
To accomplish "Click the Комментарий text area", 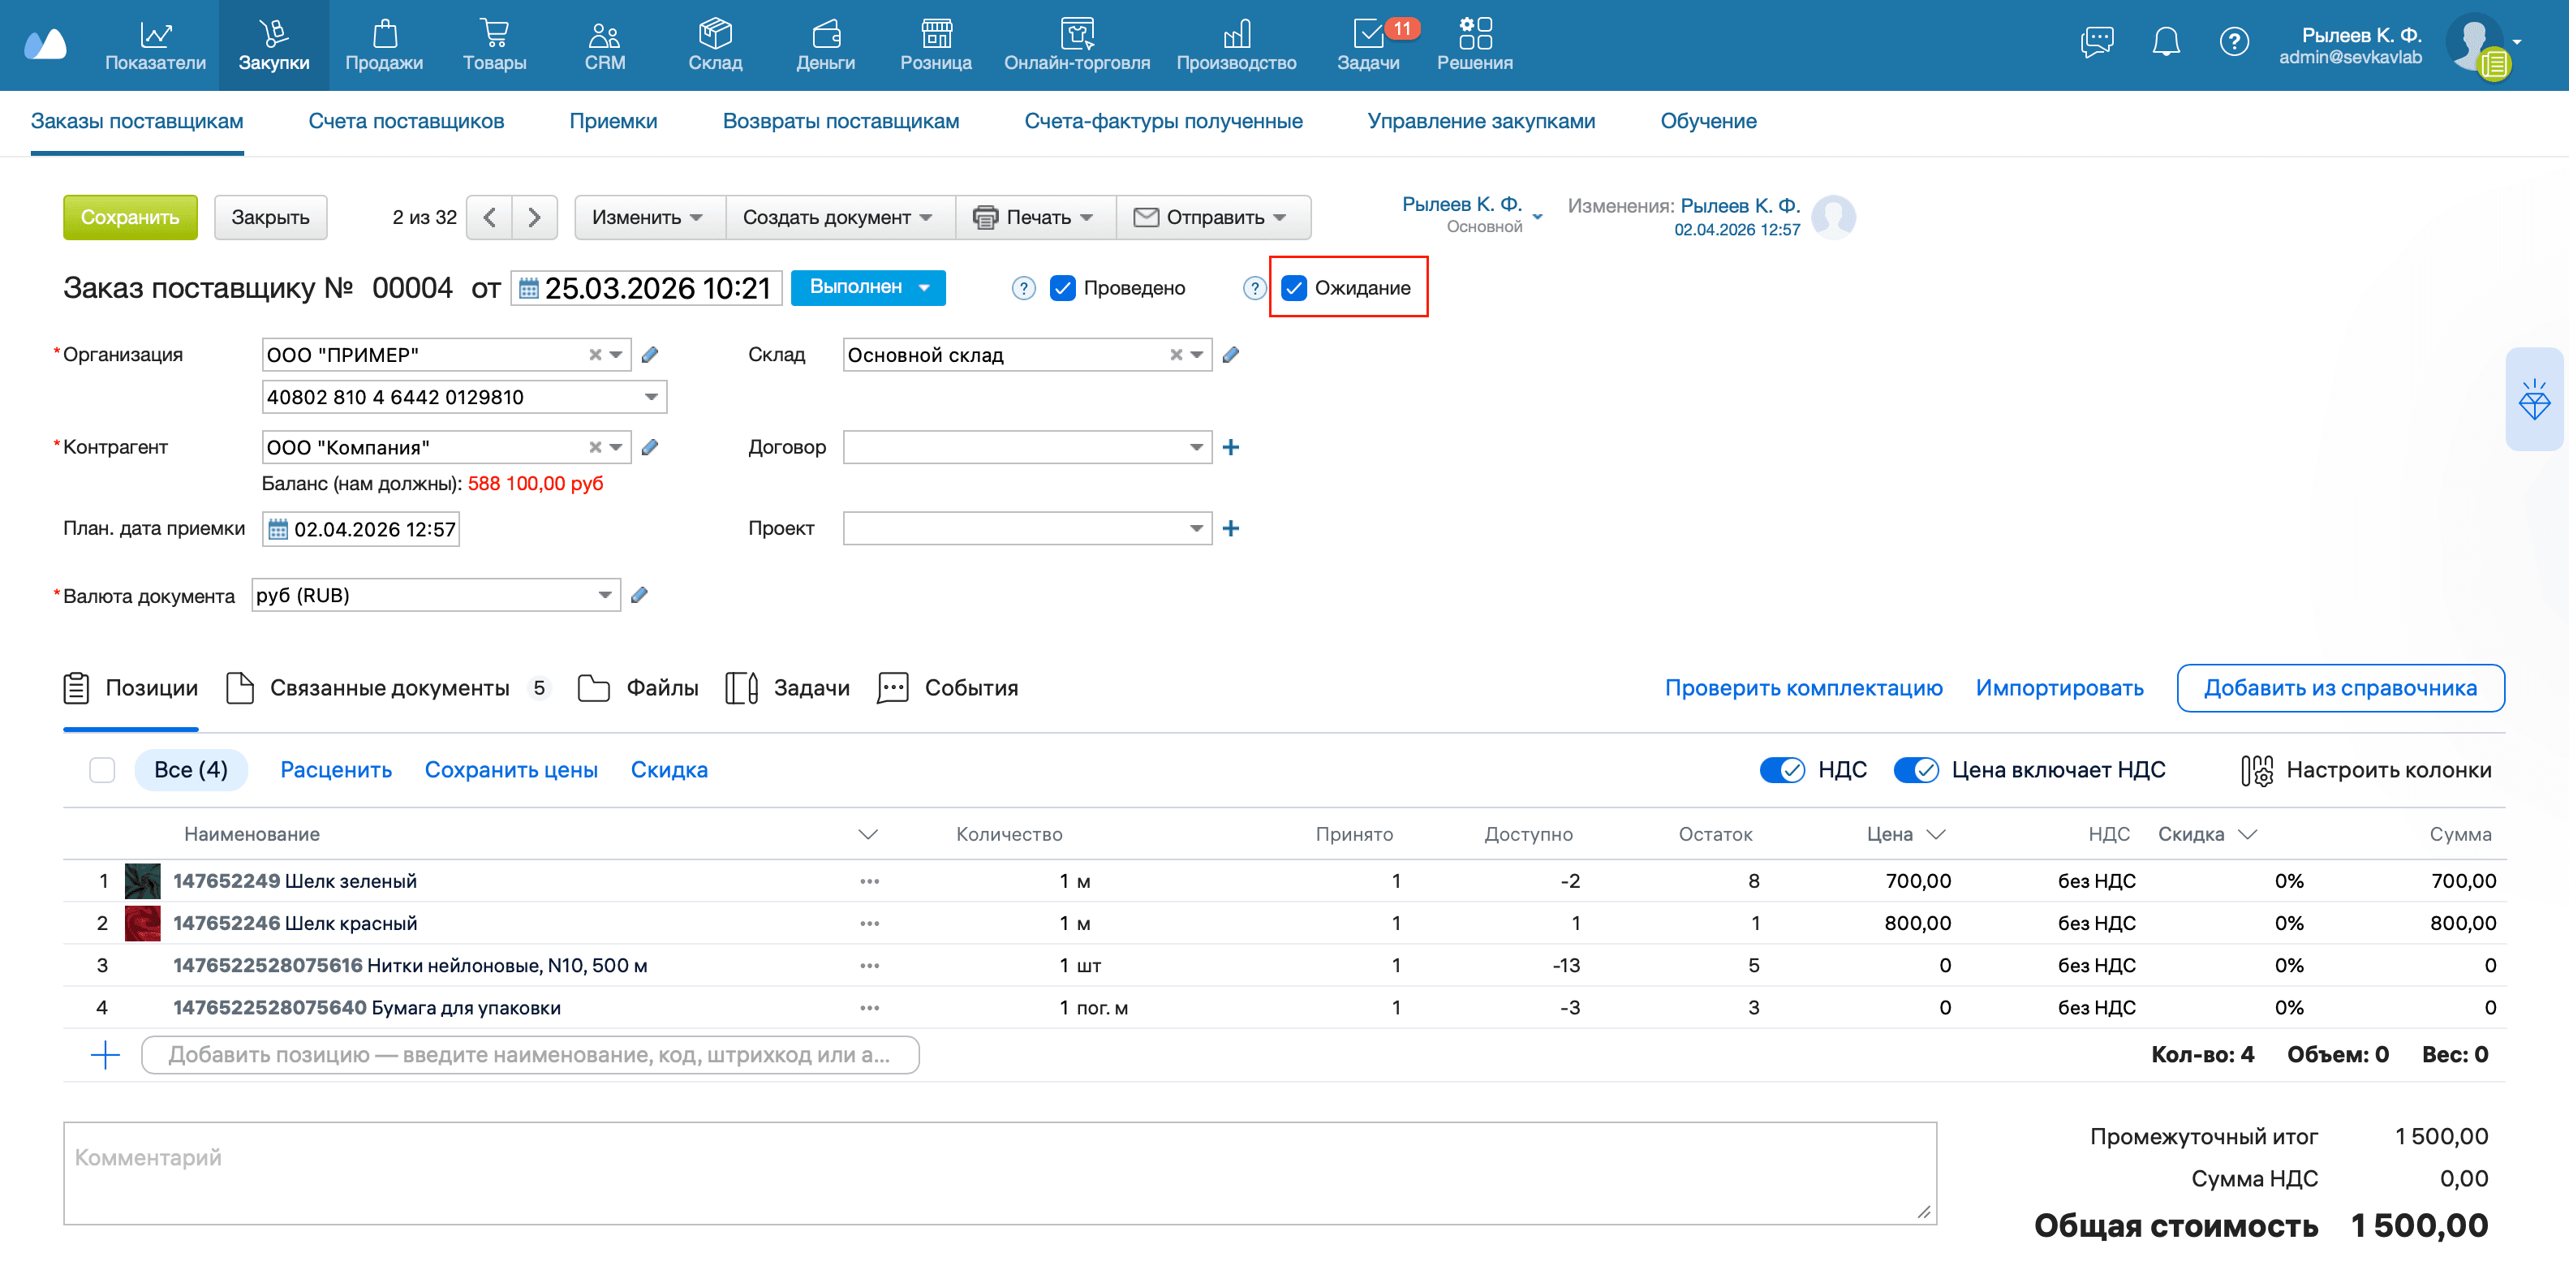I will pos(997,1173).
